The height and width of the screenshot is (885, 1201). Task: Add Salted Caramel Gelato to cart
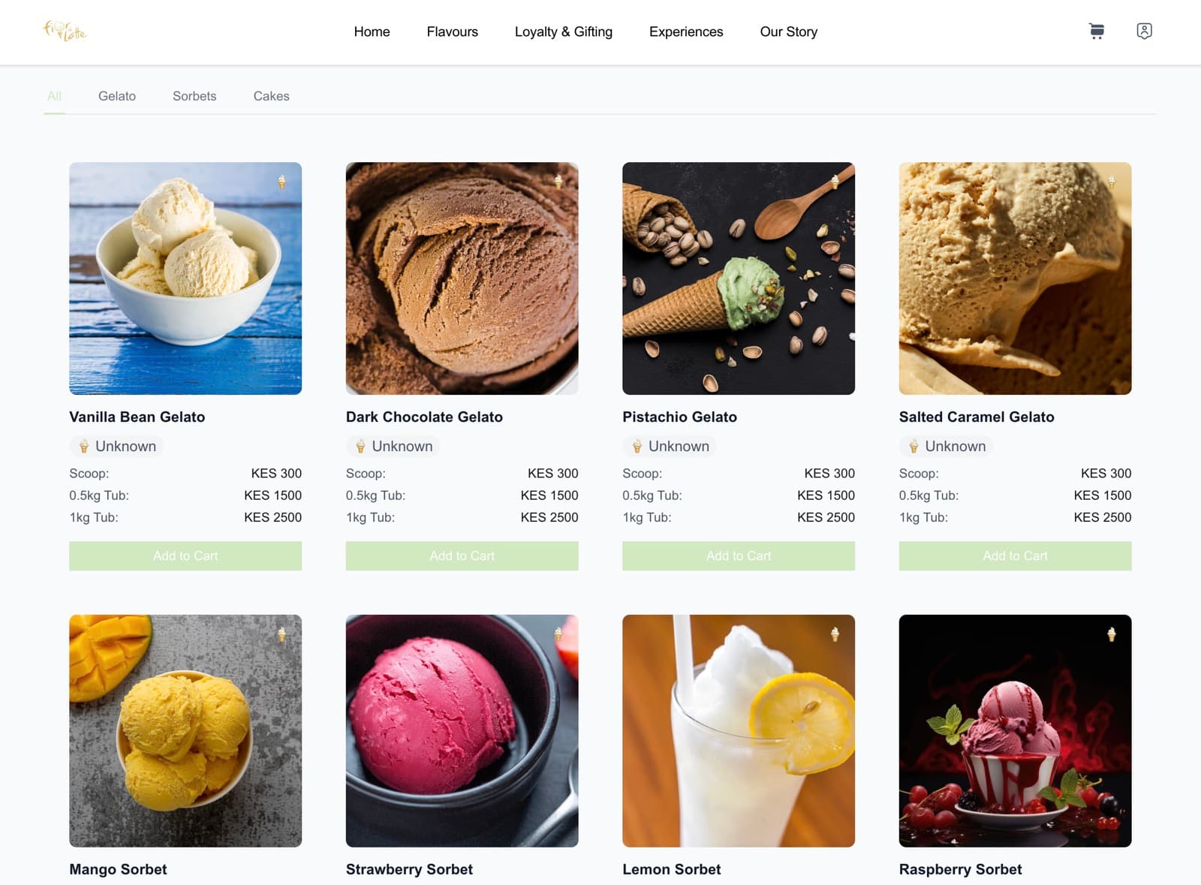pos(1015,556)
